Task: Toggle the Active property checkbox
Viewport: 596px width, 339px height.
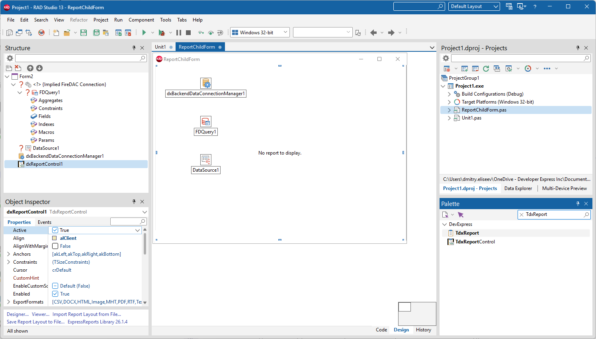Action: 55,230
